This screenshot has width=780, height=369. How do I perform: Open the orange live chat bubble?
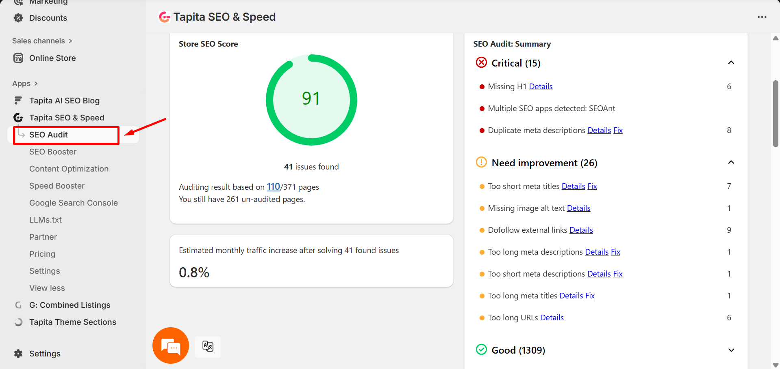click(x=171, y=345)
